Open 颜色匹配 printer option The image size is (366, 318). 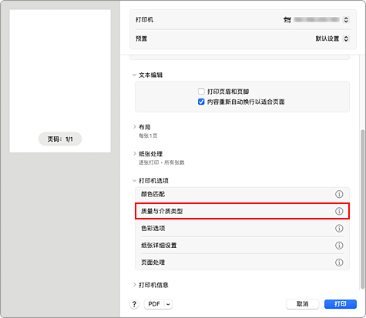[242, 194]
